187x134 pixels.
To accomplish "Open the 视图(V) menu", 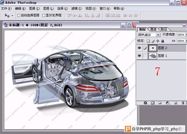I will [91, 8].
